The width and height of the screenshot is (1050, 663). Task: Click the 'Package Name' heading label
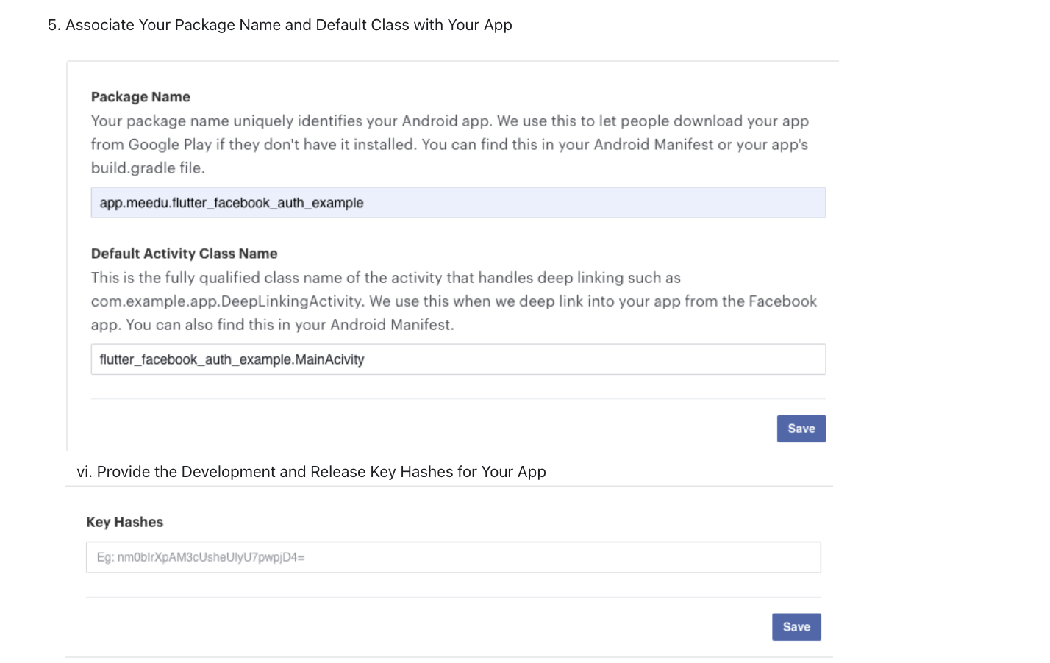tap(140, 97)
